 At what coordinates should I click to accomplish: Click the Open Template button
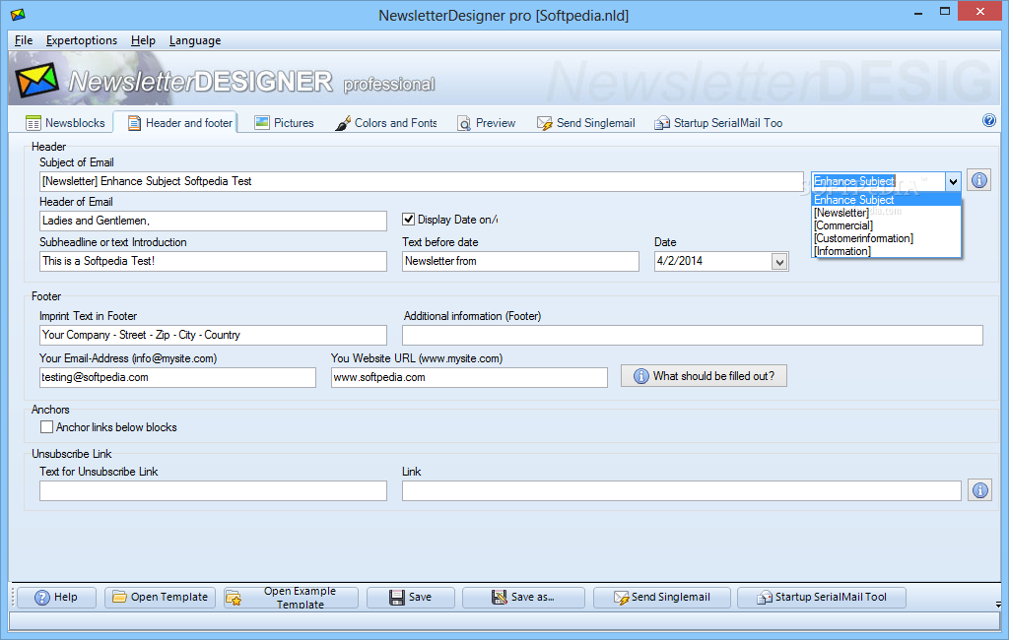click(161, 598)
